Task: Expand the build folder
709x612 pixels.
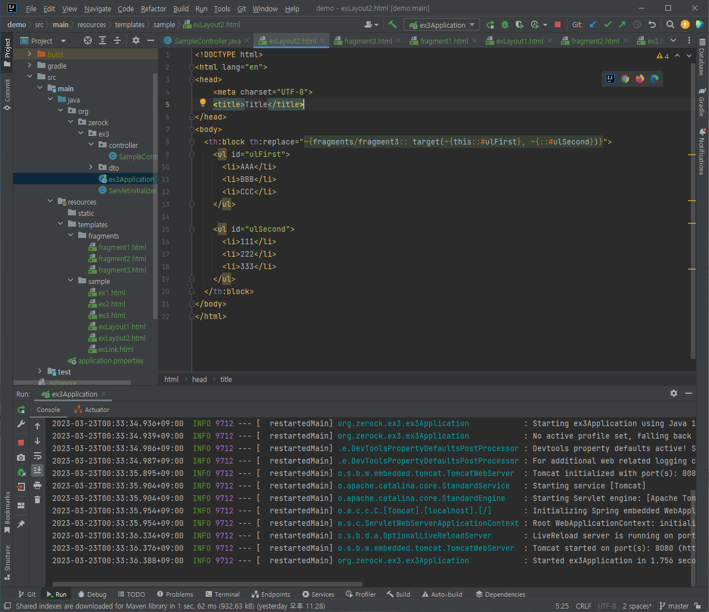Action: click(x=29, y=54)
